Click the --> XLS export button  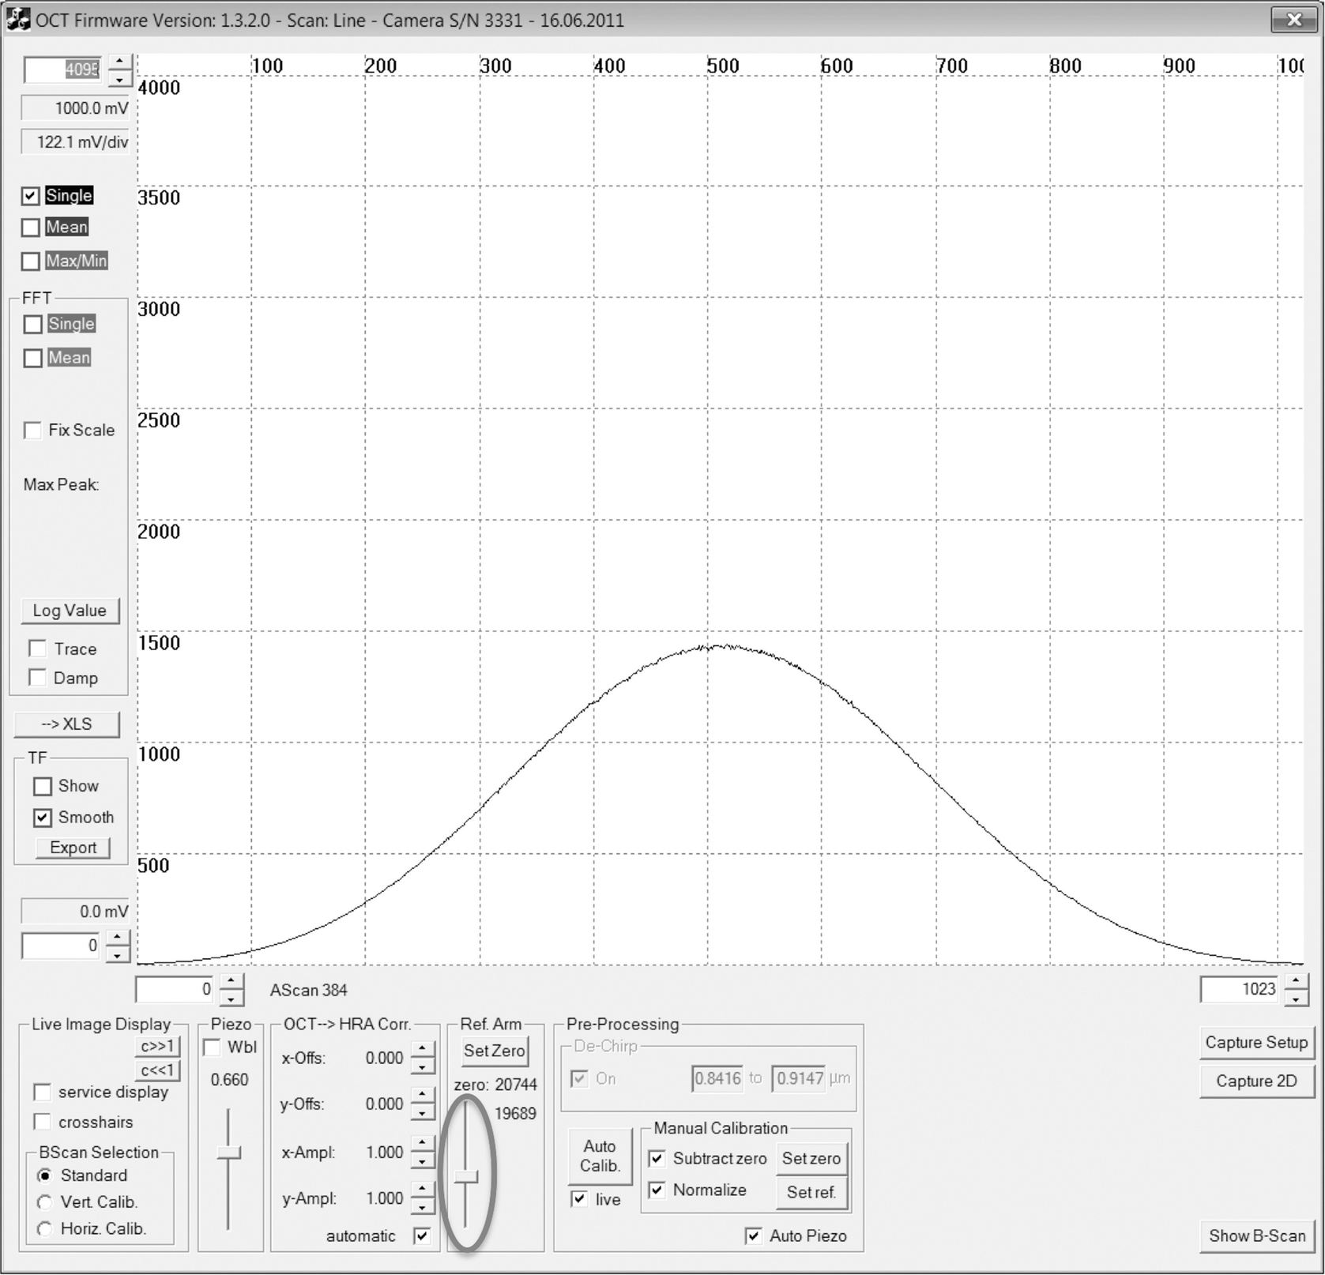click(67, 724)
